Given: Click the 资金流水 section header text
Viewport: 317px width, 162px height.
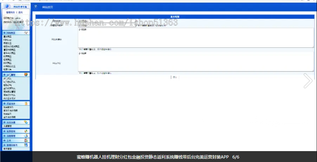Looking at the screenshot, I should (x=11, y=104).
